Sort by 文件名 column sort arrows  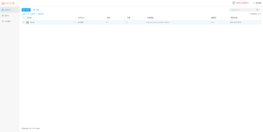[x=76, y=18]
